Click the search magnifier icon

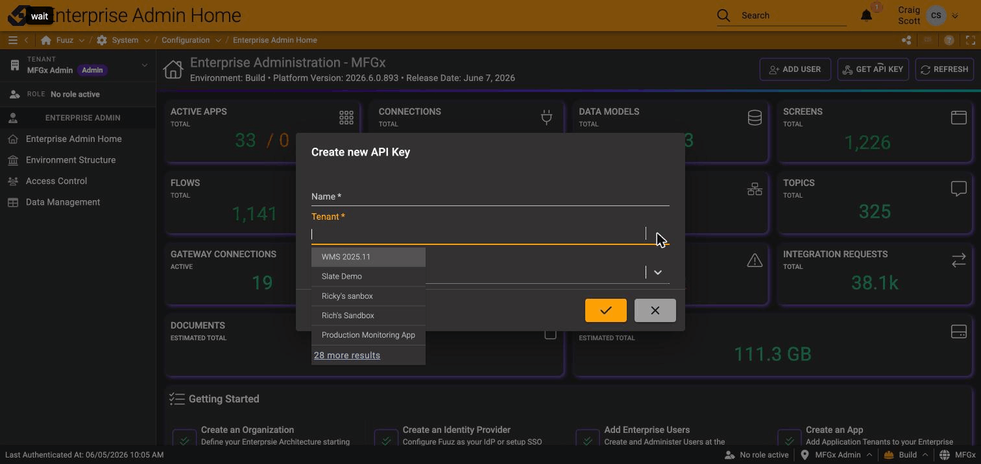723,16
